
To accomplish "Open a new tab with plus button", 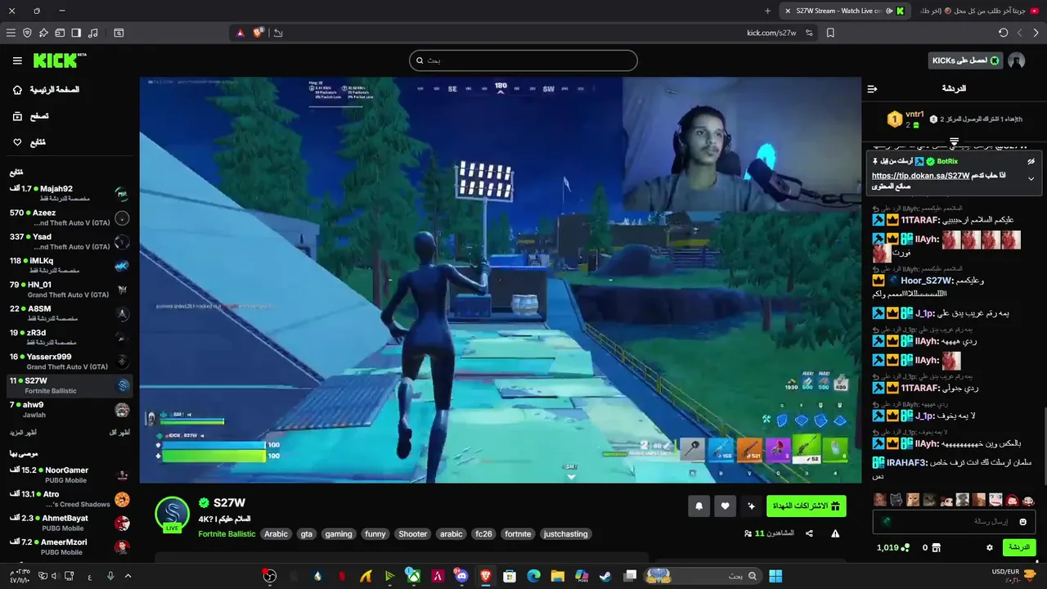I will [767, 11].
